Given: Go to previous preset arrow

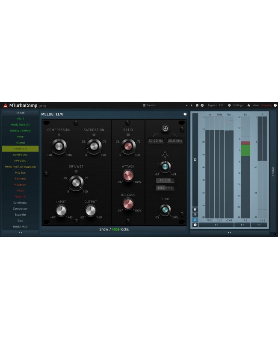Looking at the screenshot, I should (x=186, y=105).
